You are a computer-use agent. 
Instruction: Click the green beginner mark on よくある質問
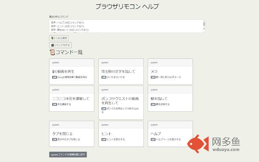tap(52, 38)
